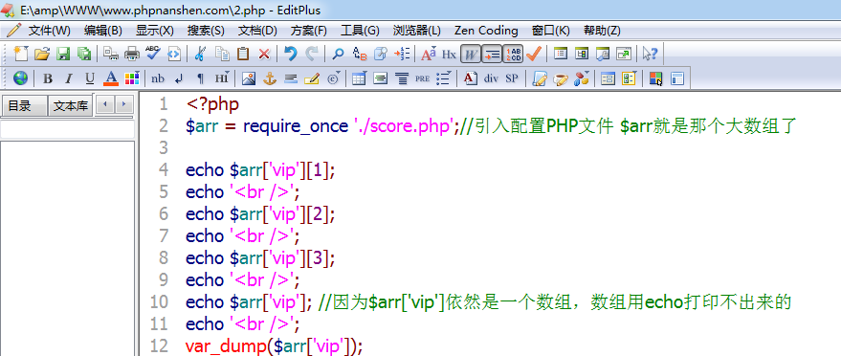Viewport: 841px width, 356px height.
Task: Open Find with the magnifier icon
Action: coord(338,54)
